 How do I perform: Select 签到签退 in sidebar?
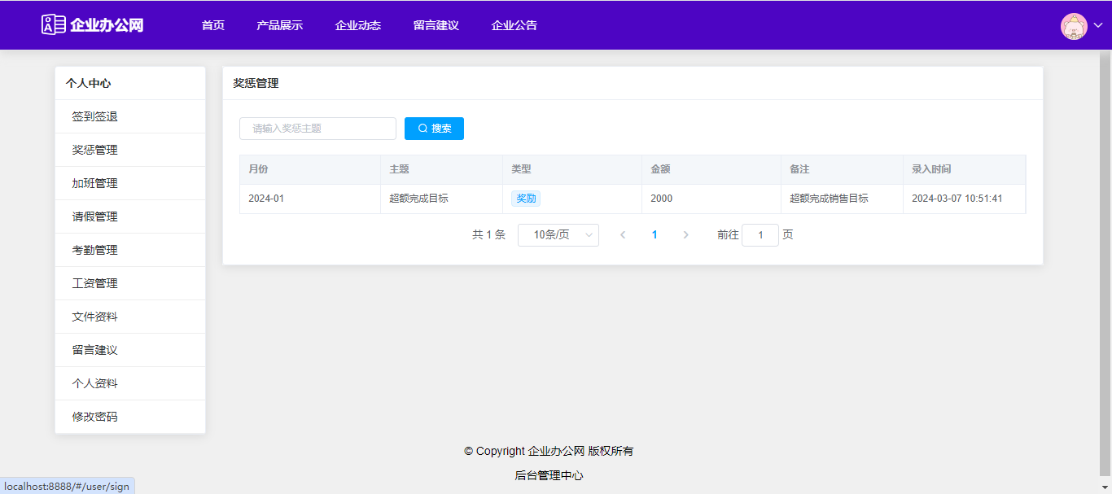(x=95, y=116)
